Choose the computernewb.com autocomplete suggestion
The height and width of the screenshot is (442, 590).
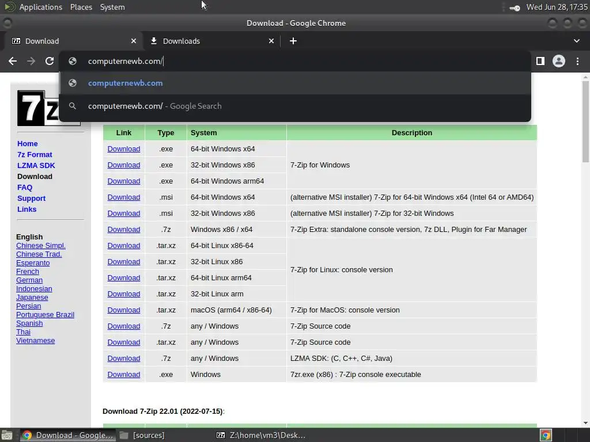pos(295,83)
